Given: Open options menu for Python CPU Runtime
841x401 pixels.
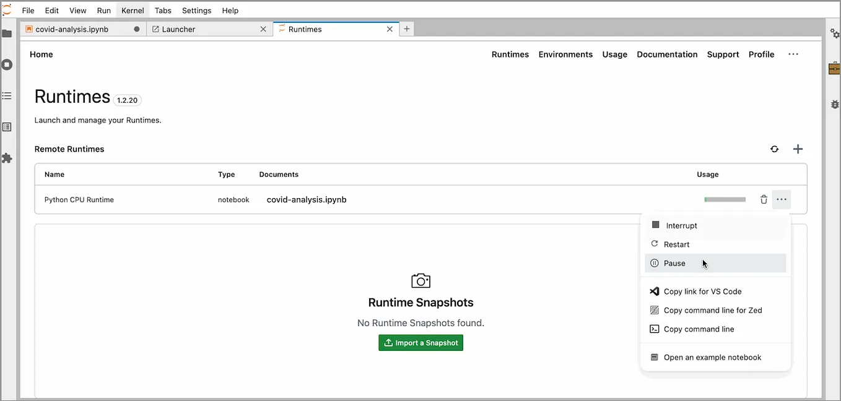Looking at the screenshot, I should pos(782,199).
